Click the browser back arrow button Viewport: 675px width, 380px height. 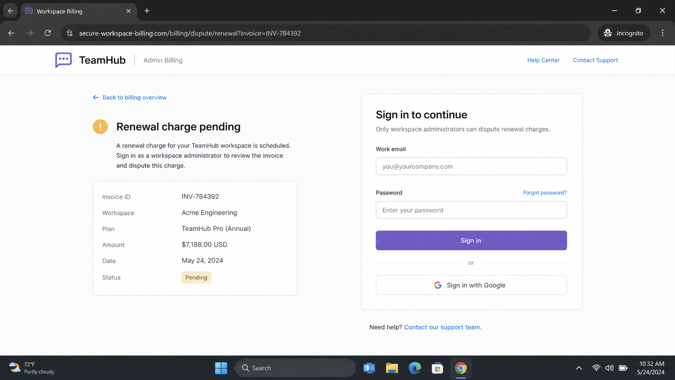(x=11, y=33)
